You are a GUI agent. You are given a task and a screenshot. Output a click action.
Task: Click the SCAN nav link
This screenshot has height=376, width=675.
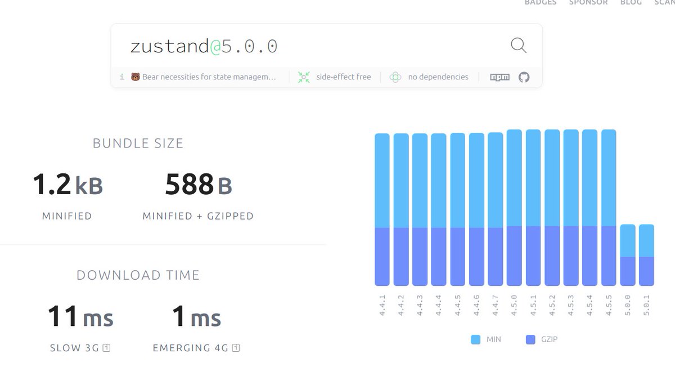(665, 3)
